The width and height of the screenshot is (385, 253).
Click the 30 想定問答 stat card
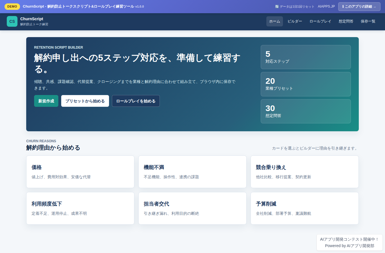[306, 111]
